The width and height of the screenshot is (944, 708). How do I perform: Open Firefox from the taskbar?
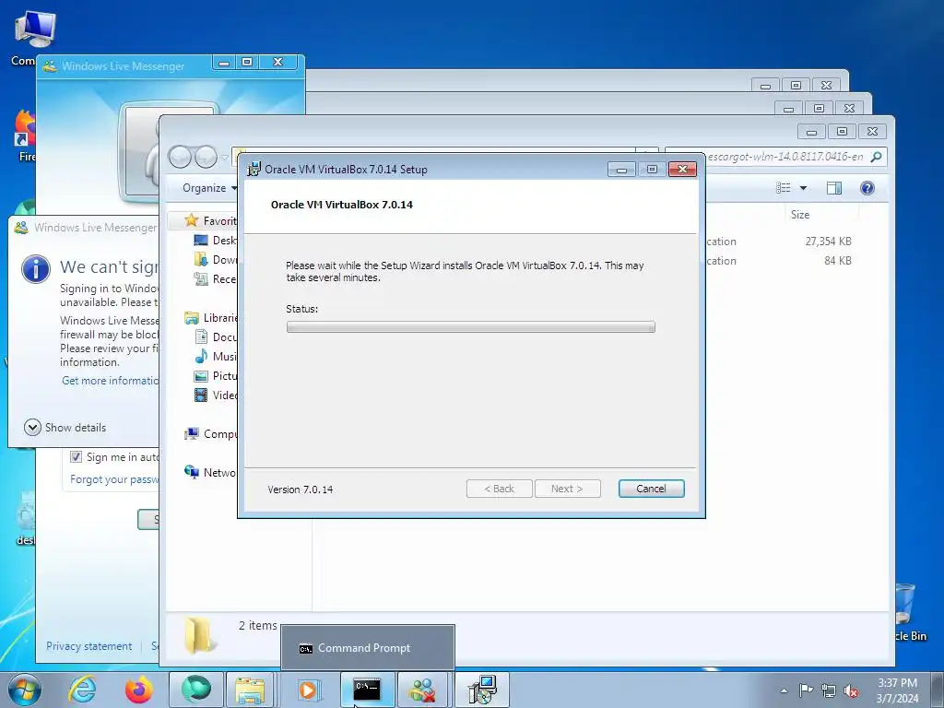[x=139, y=690]
